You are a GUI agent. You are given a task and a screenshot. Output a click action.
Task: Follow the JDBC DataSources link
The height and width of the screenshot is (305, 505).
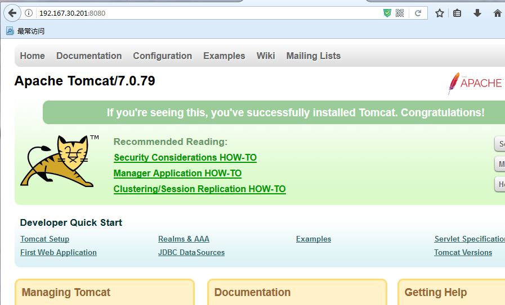(x=191, y=253)
